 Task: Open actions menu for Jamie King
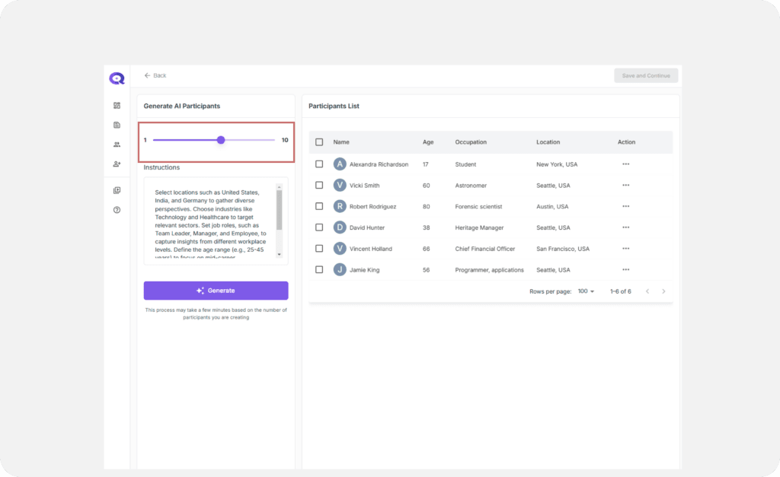click(625, 270)
